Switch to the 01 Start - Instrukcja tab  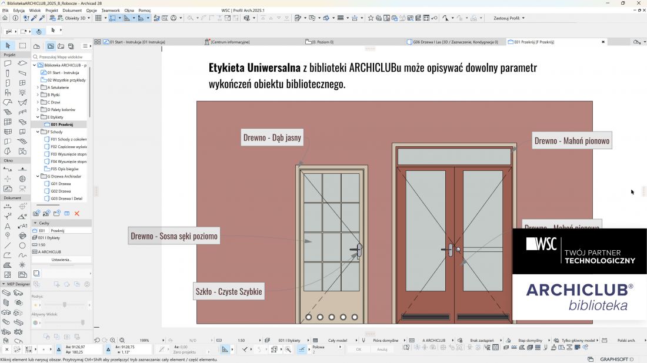coord(135,42)
